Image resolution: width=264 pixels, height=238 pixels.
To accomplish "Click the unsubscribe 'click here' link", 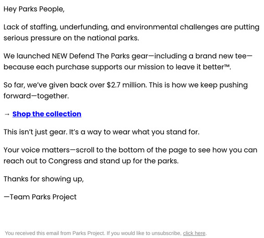I will point(194,233).
